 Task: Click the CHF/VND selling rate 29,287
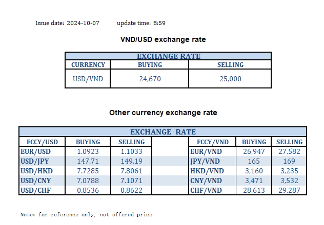(x=290, y=190)
